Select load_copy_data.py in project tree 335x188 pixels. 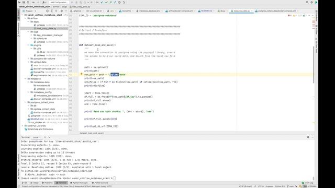(x=46, y=28)
